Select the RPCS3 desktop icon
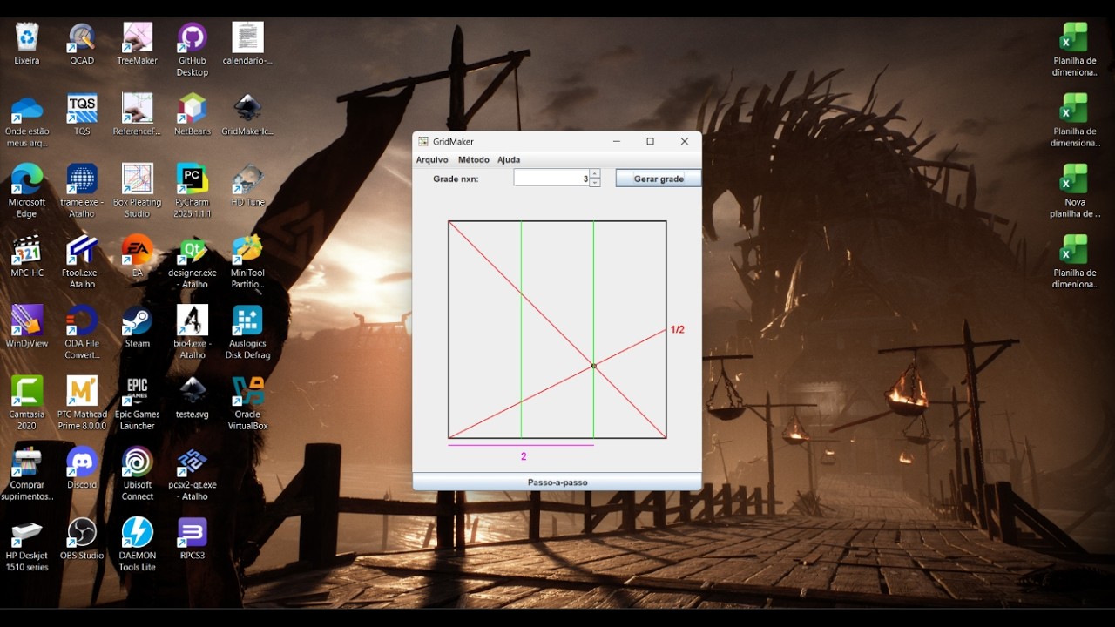 click(193, 538)
